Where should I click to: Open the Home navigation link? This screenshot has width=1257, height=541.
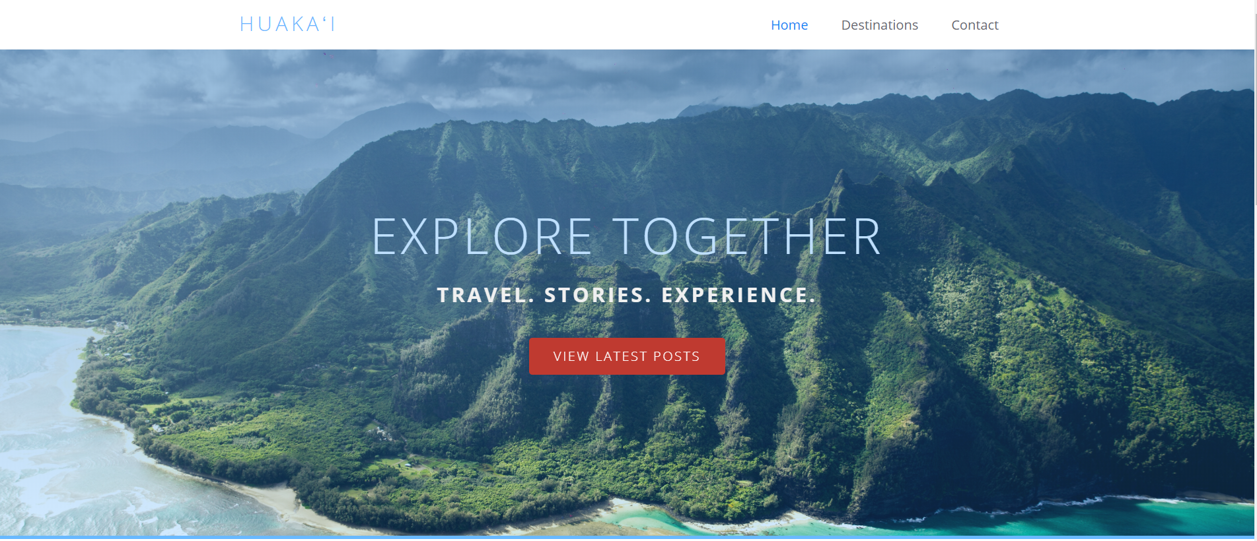(789, 25)
